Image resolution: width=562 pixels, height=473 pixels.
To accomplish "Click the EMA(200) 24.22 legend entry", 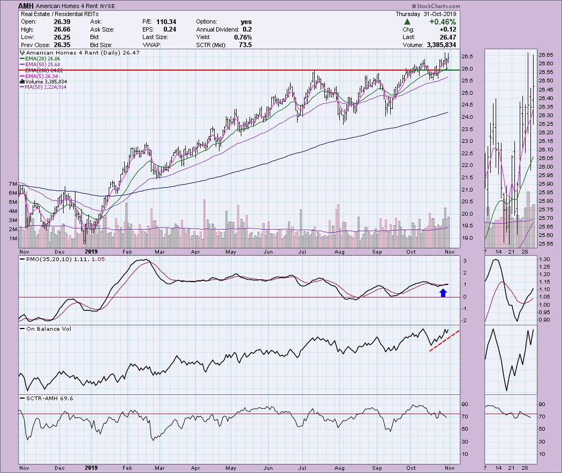I will tap(44, 70).
